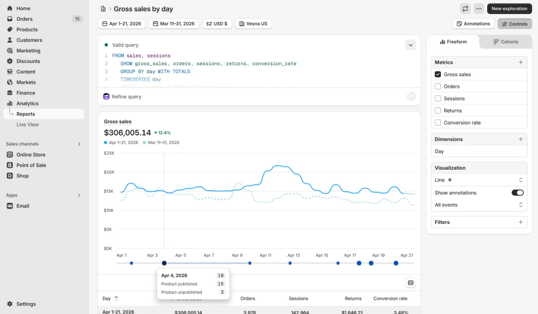This screenshot has height=314, width=538.
Task: Open the Vesna US store selector
Action: [x=253, y=24]
